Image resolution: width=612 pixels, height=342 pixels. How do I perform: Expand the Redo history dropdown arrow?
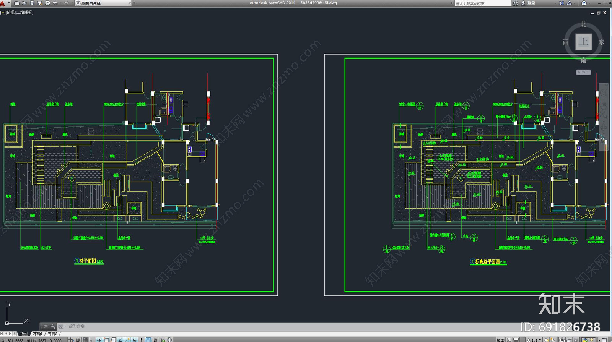[72, 3]
